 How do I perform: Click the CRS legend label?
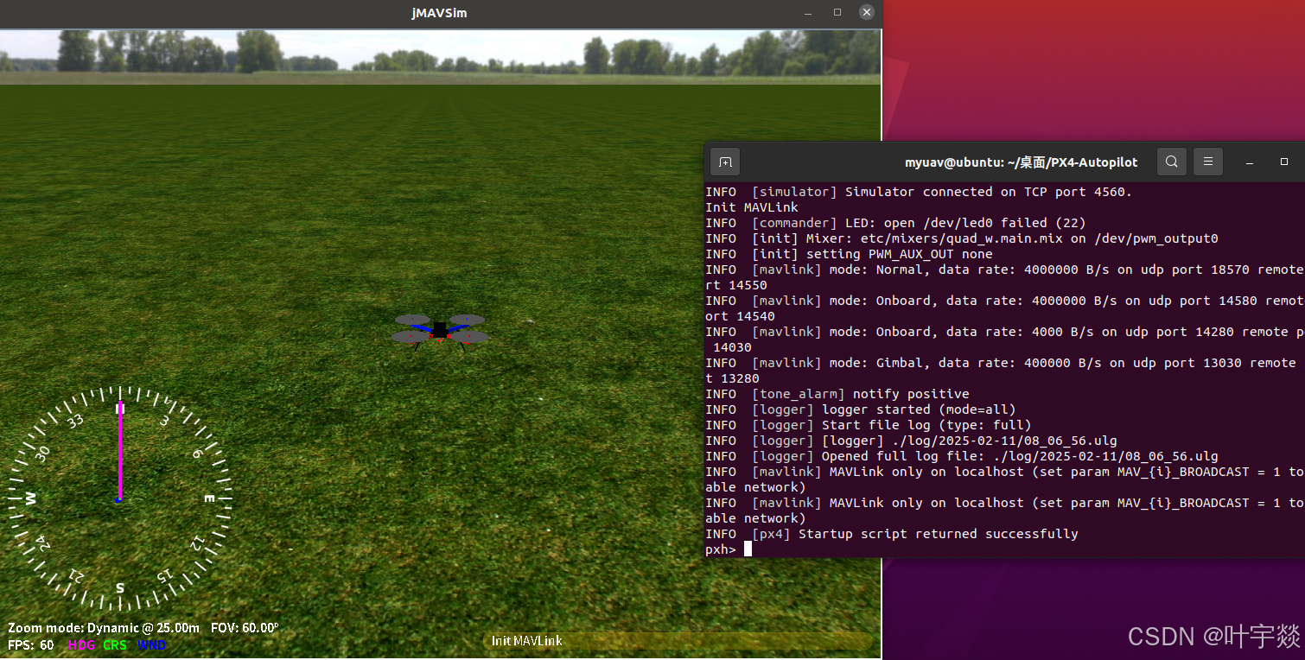(x=115, y=645)
